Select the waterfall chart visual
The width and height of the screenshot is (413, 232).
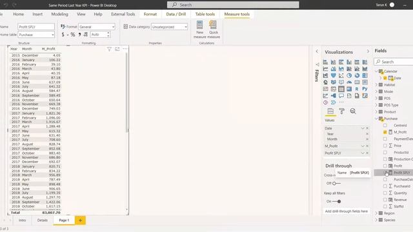325,75
